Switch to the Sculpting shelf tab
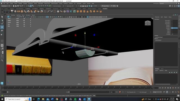 [28, 9]
